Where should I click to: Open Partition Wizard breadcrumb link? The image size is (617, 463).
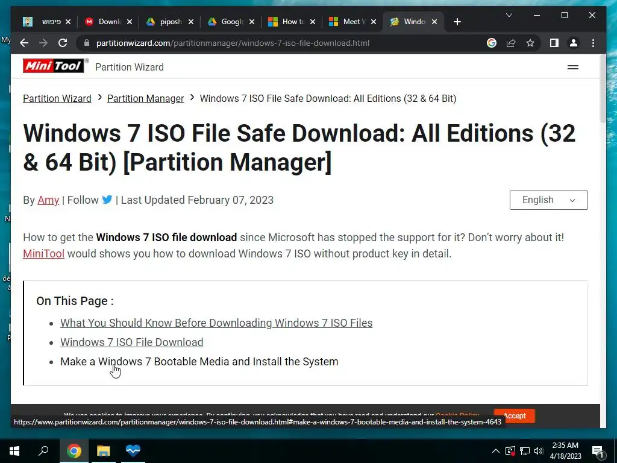click(x=57, y=98)
